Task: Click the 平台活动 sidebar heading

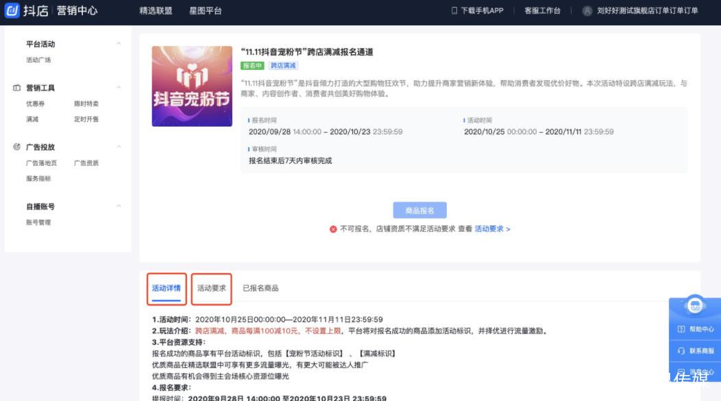Action: coord(40,44)
